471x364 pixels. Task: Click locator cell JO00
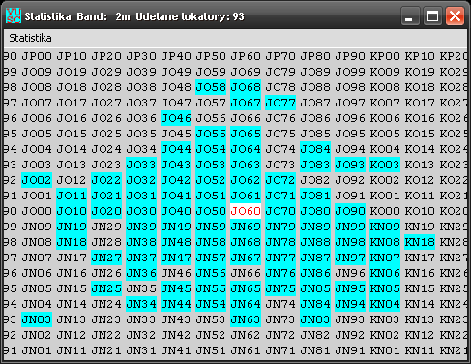pyautogui.click(x=37, y=211)
